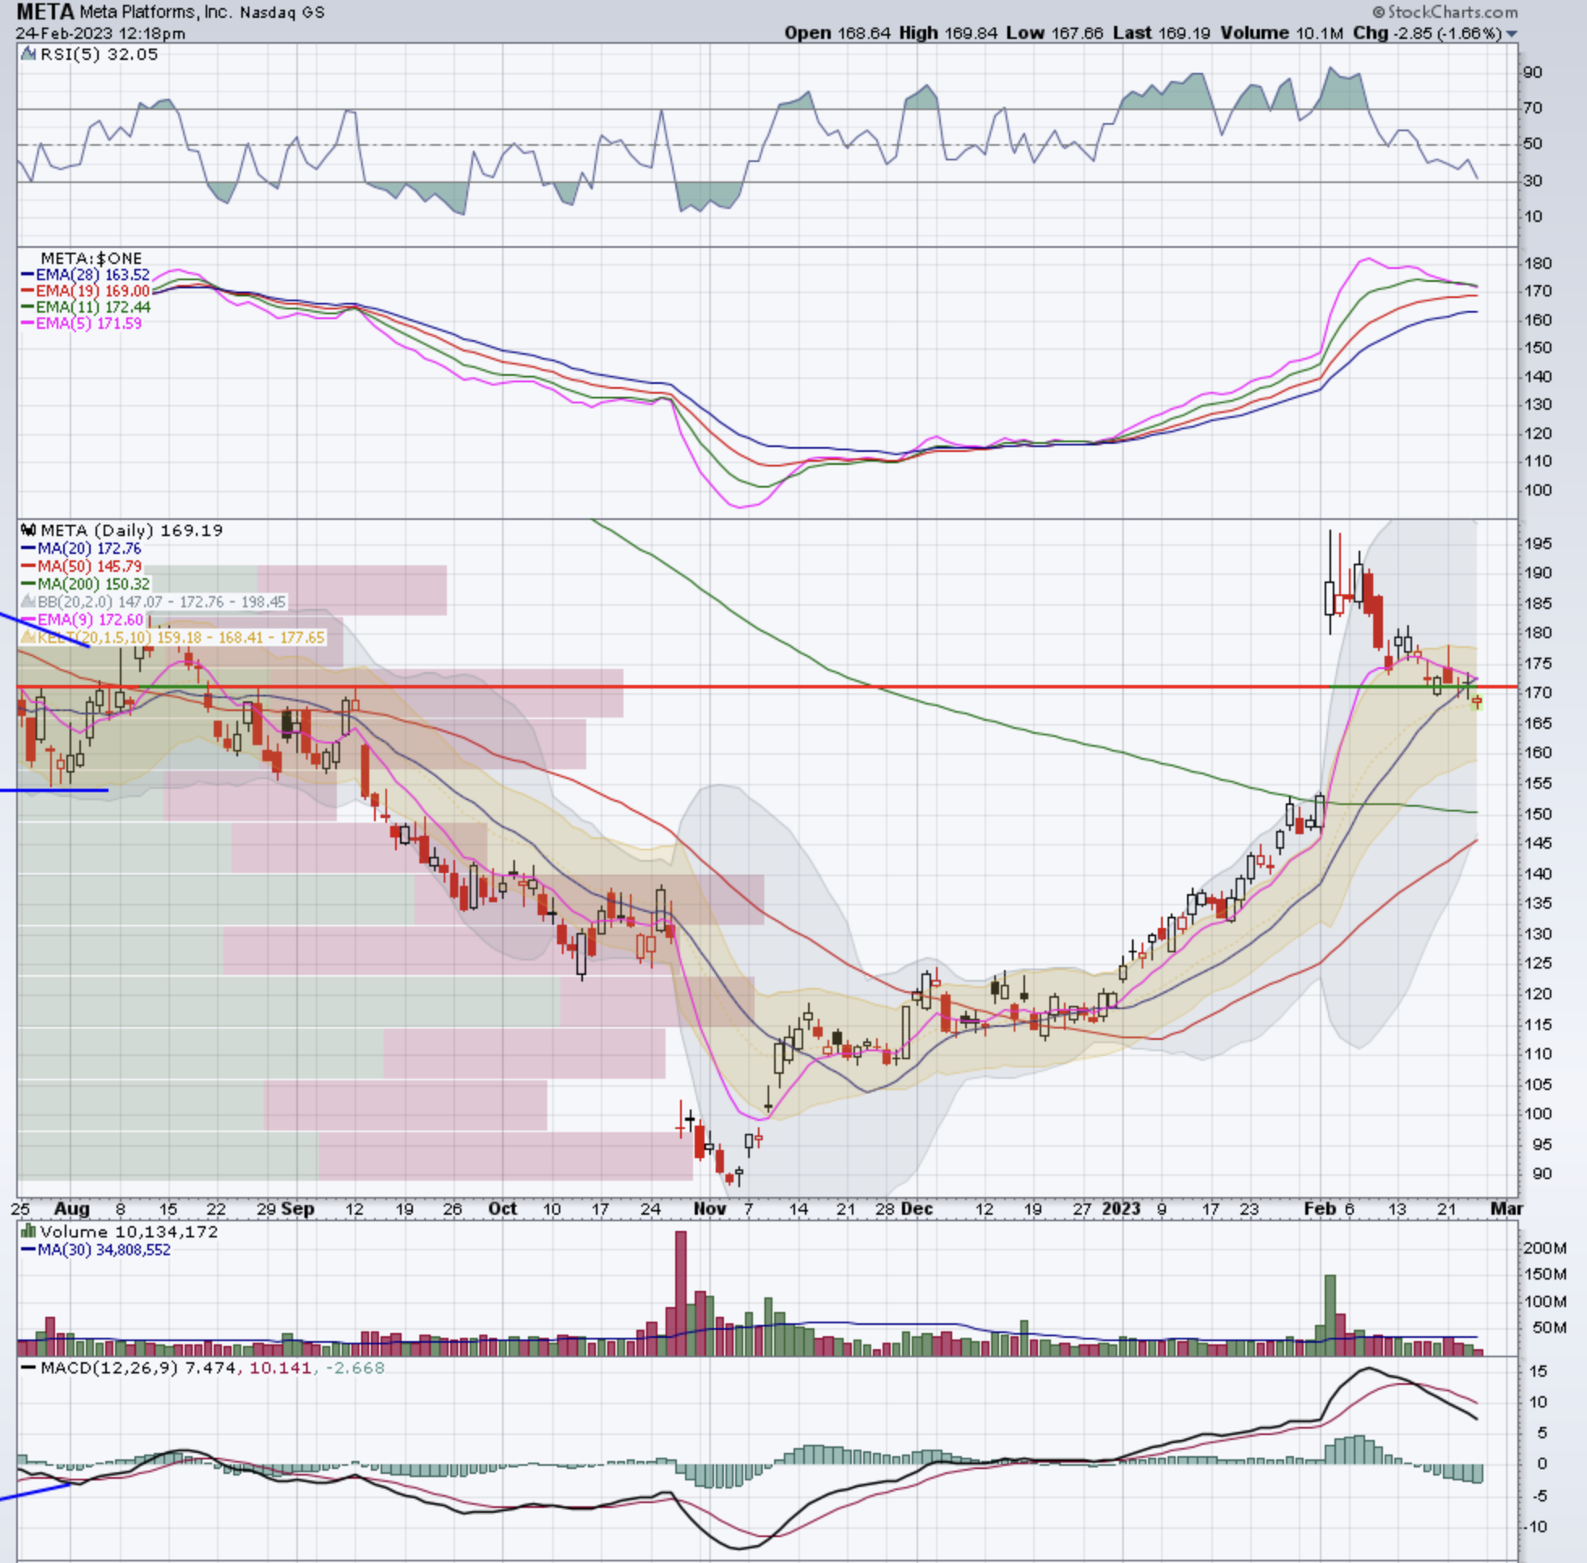1587x1563 pixels.
Task: Click the Mar label on date axis
Action: [x=1508, y=1208]
